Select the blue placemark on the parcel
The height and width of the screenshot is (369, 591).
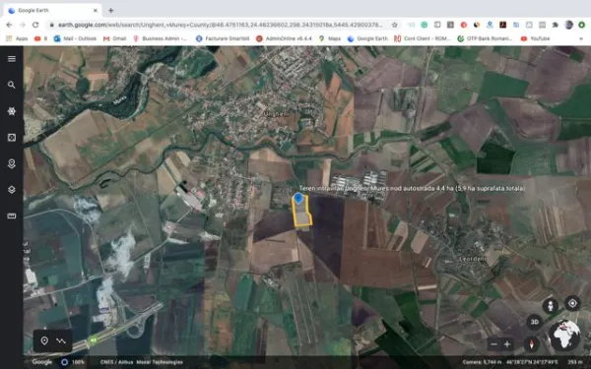pos(298,199)
